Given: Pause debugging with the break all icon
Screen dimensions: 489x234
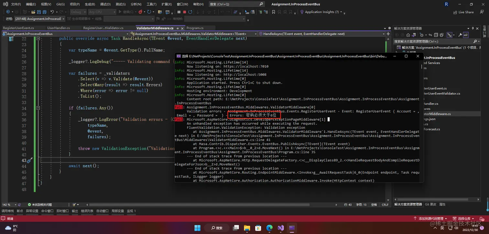Looking at the screenshot, I should pyautogui.click(x=179, y=12).
